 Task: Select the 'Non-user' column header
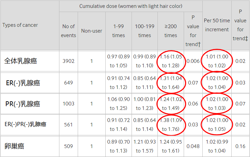pyautogui.click(x=92, y=31)
